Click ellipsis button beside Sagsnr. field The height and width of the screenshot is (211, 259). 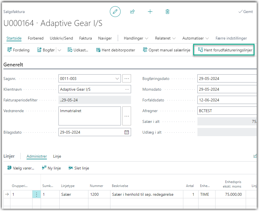tap(127, 79)
